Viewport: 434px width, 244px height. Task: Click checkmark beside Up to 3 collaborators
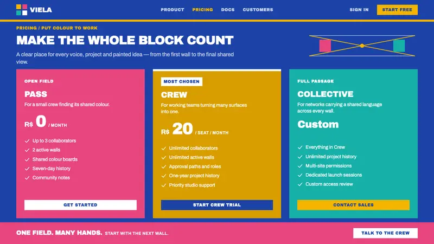(27, 141)
